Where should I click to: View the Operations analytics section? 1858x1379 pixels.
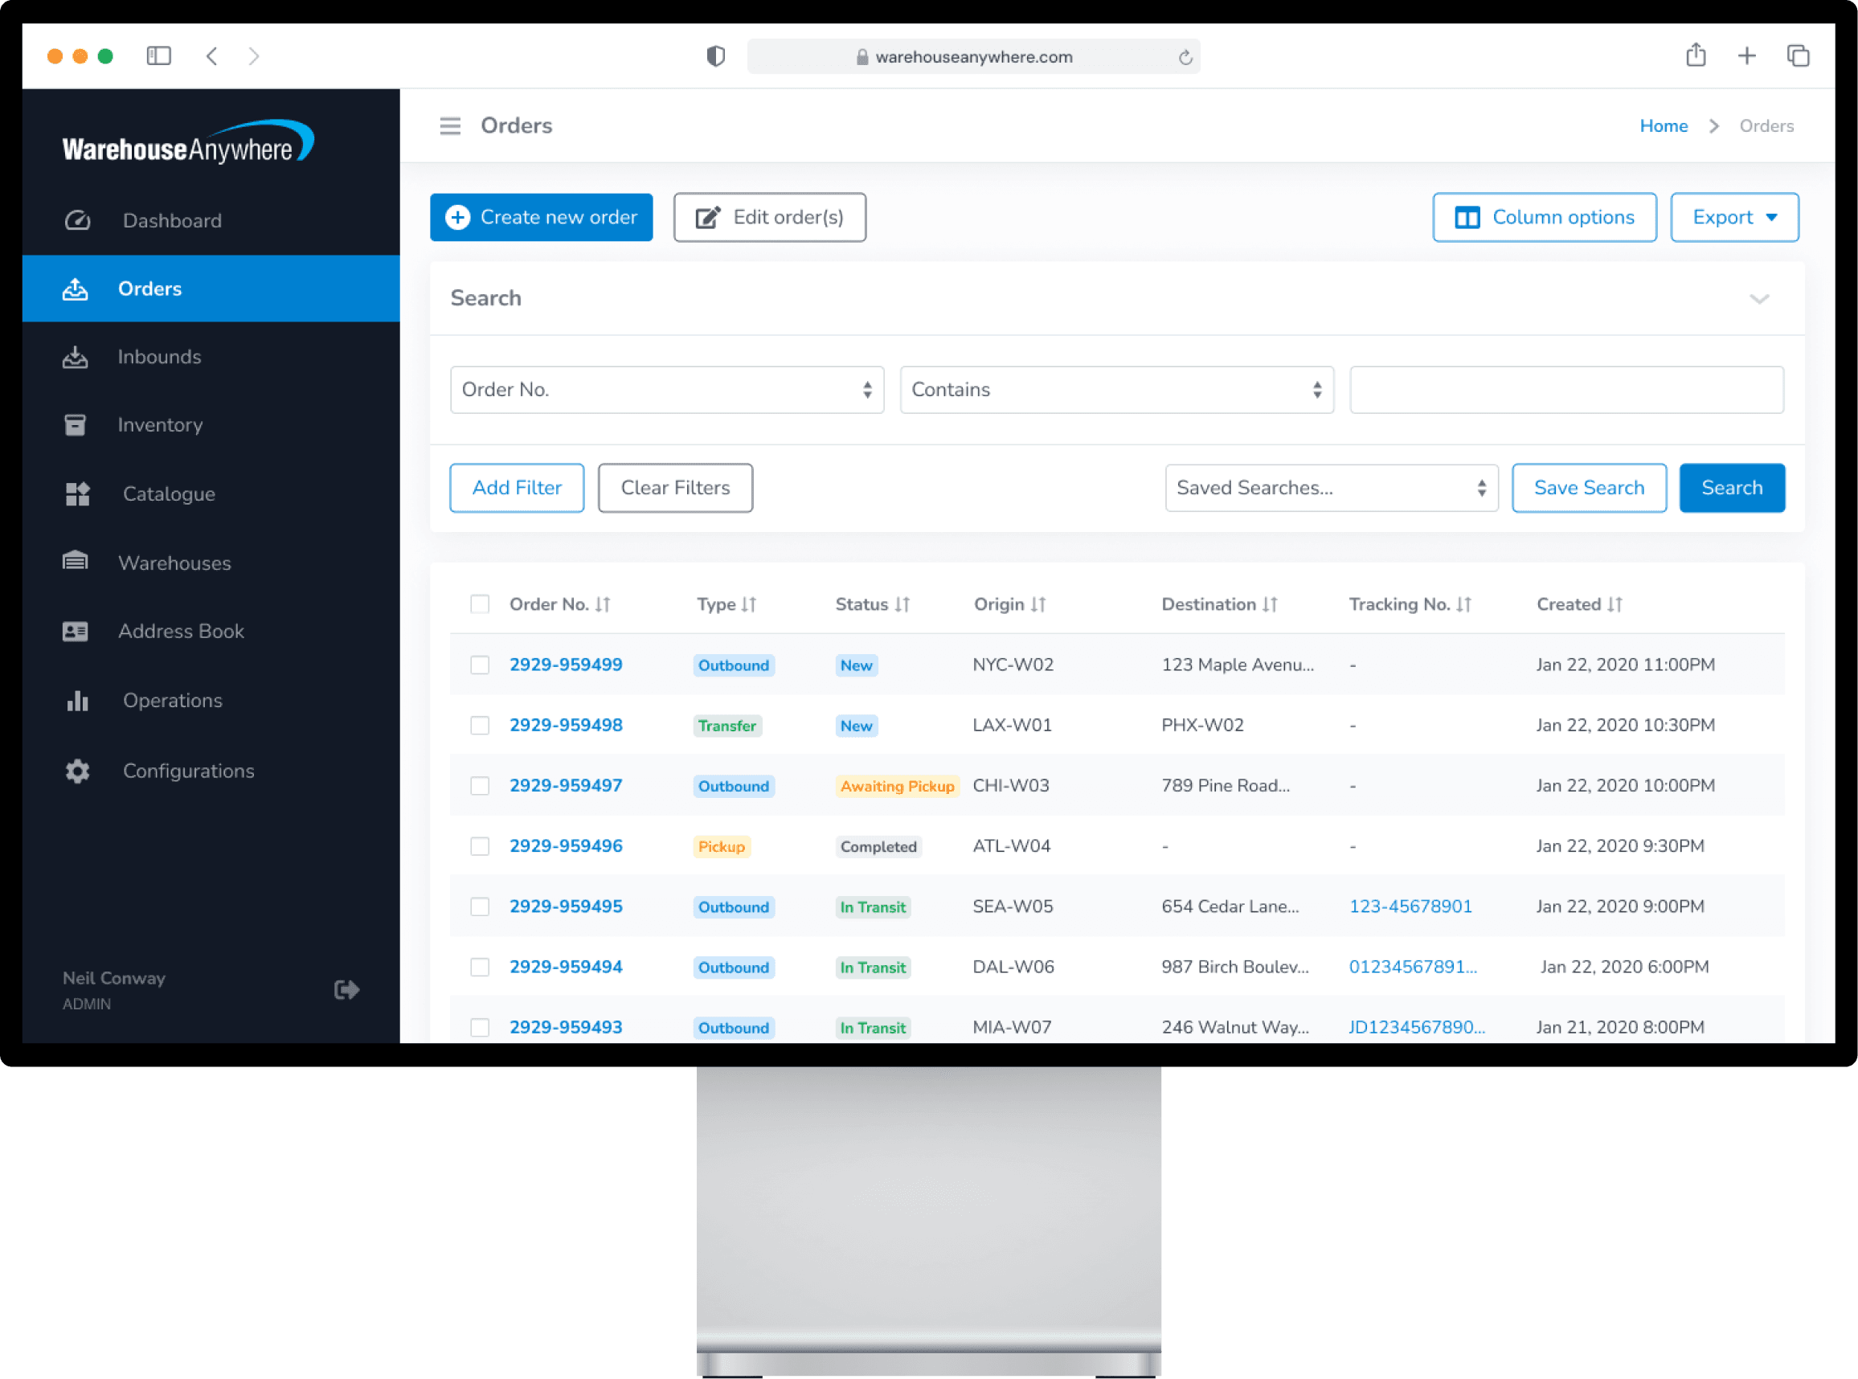click(x=172, y=701)
